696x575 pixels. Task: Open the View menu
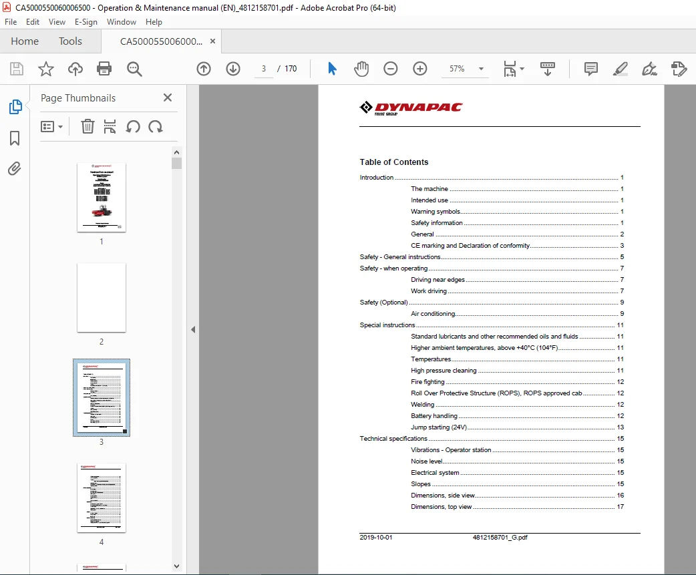coord(57,22)
